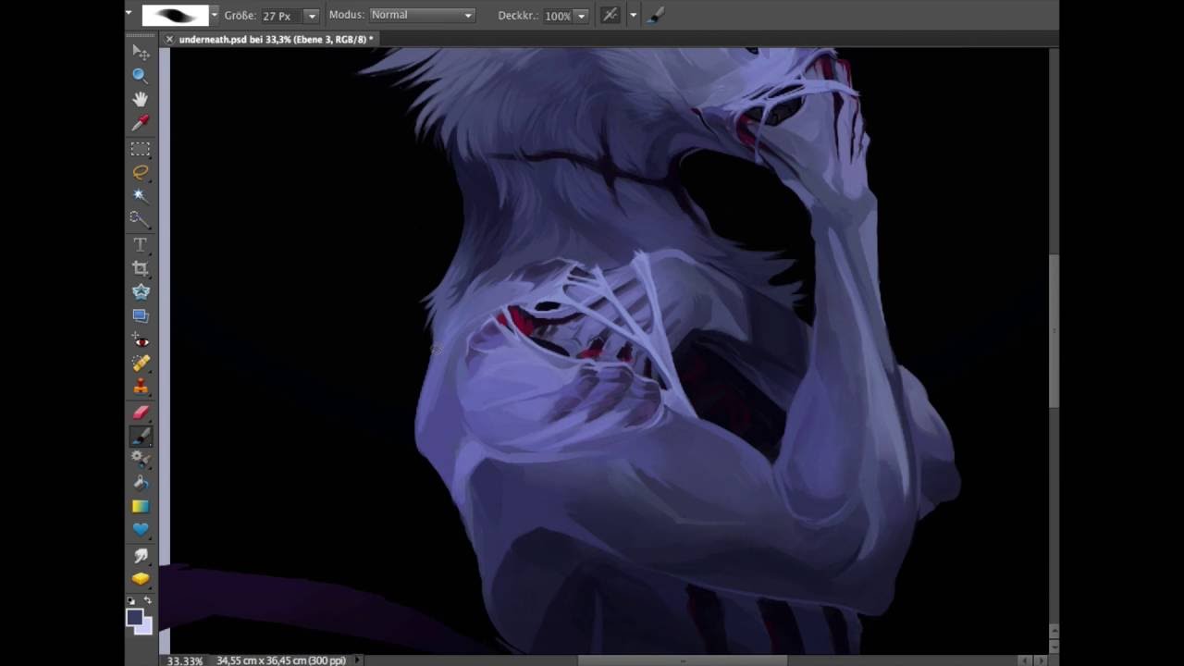The image size is (1184, 666).
Task: Expand the brush preset dropdown arrow
Action: 215,16
